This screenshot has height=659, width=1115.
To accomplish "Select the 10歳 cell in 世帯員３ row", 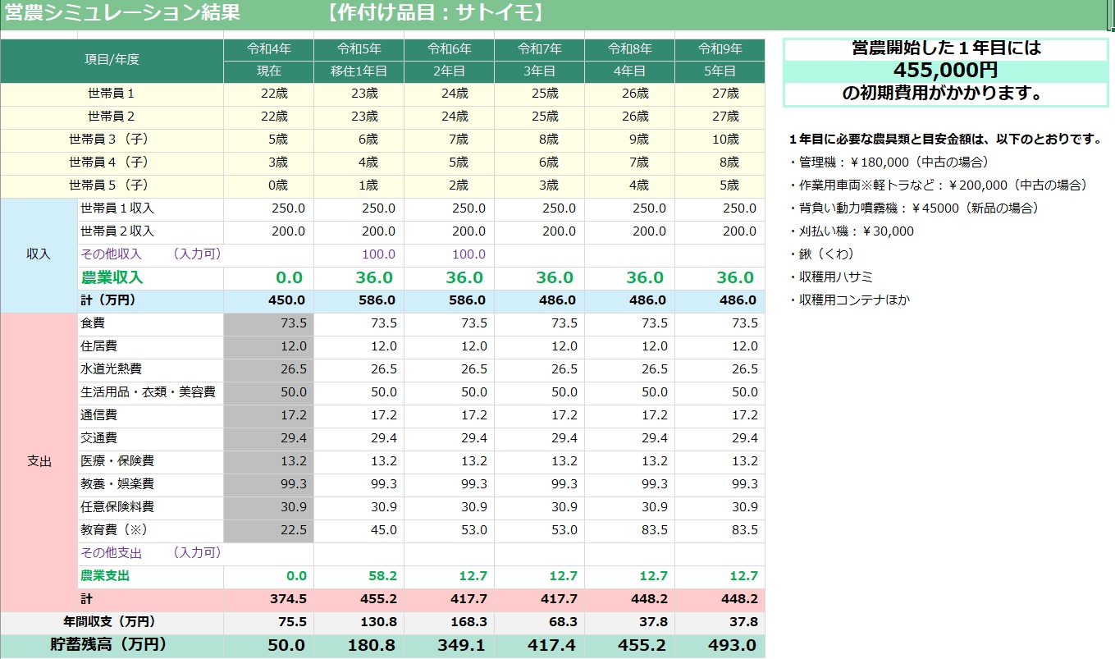I will tap(720, 140).
